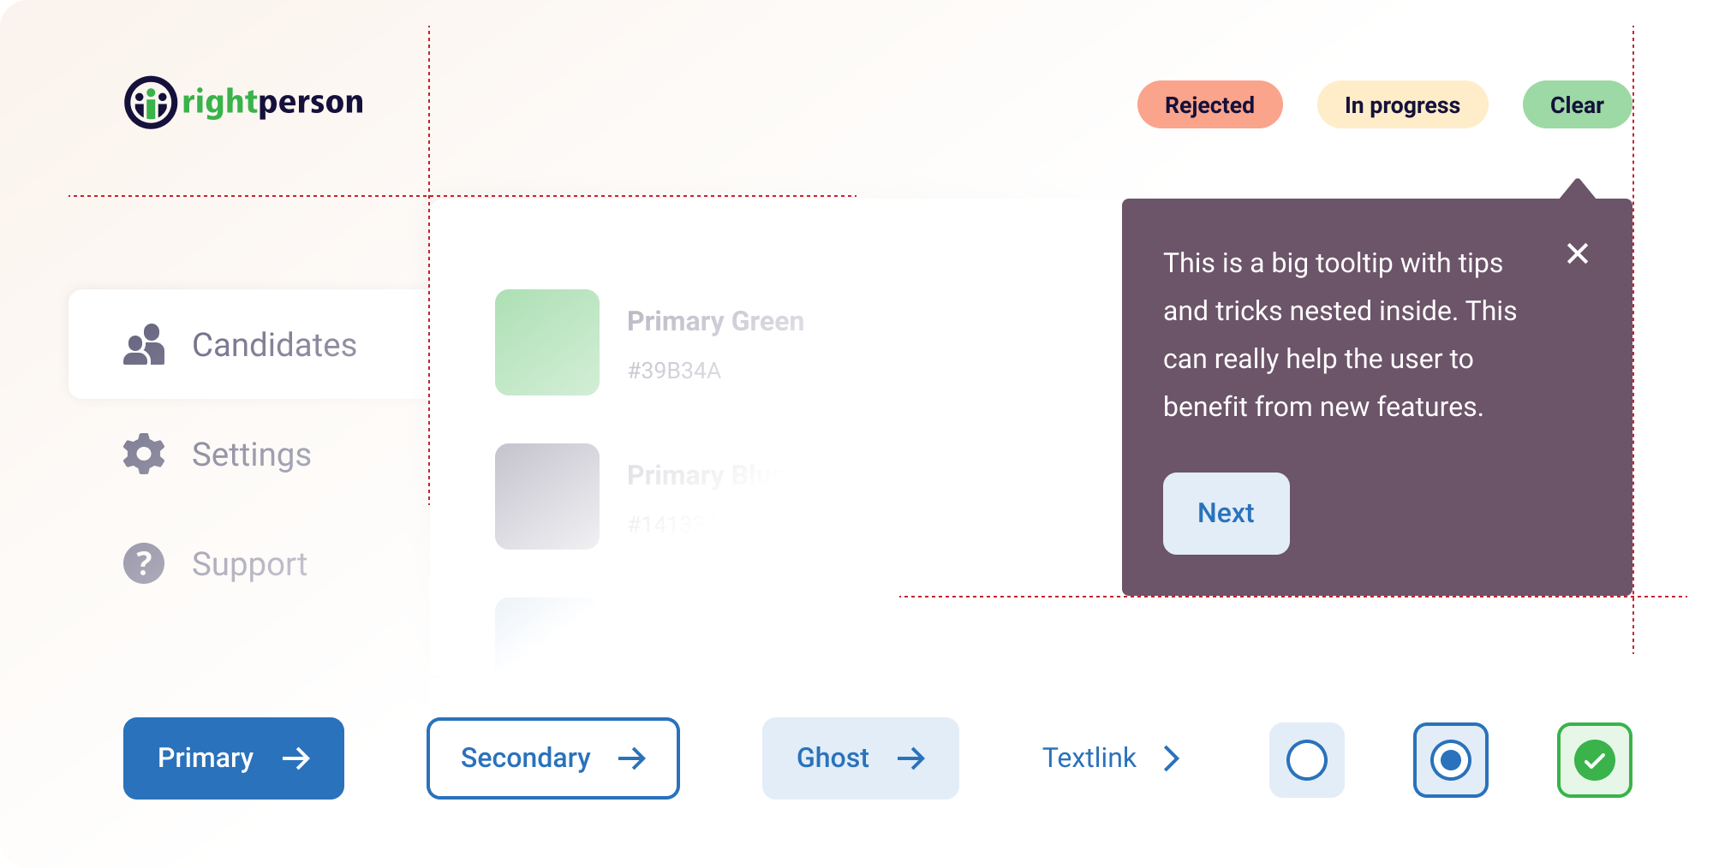Open the Settings menu item
Image resolution: width=1713 pixels, height=868 pixels.
(248, 454)
